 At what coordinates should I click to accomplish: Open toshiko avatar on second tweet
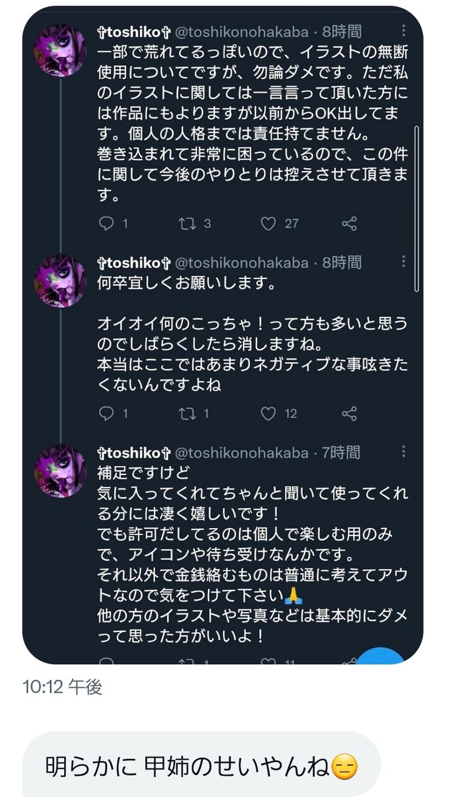(x=60, y=282)
